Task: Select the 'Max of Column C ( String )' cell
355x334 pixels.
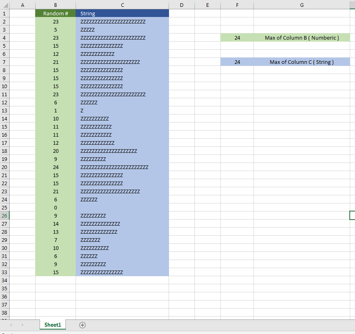Action: (x=302, y=61)
